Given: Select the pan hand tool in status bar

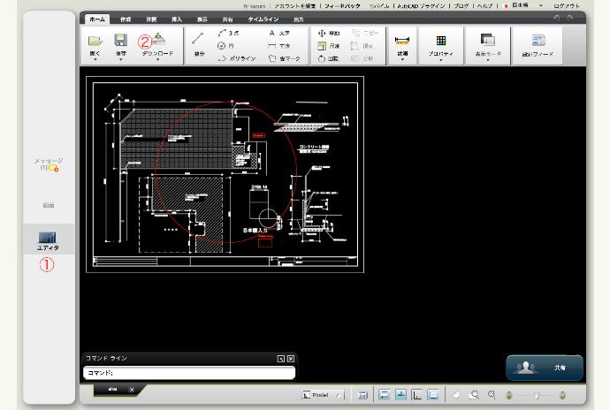Looking at the screenshot, I should click(x=456, y=395).
